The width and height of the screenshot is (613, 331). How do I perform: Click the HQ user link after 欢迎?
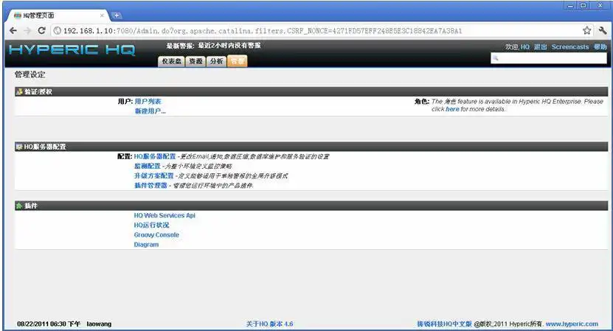[524, 47]
